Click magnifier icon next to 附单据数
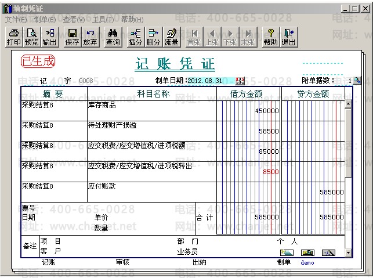Screen dimensions: 373x278 (x=357, y=81)
